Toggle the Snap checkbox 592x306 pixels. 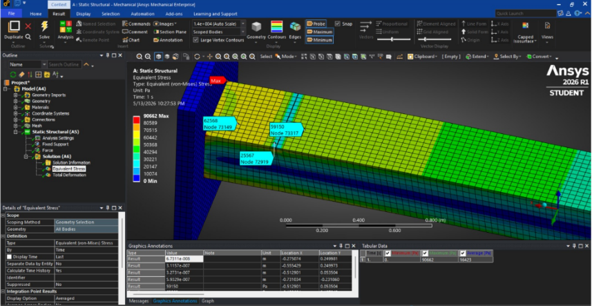coord(338,23)
